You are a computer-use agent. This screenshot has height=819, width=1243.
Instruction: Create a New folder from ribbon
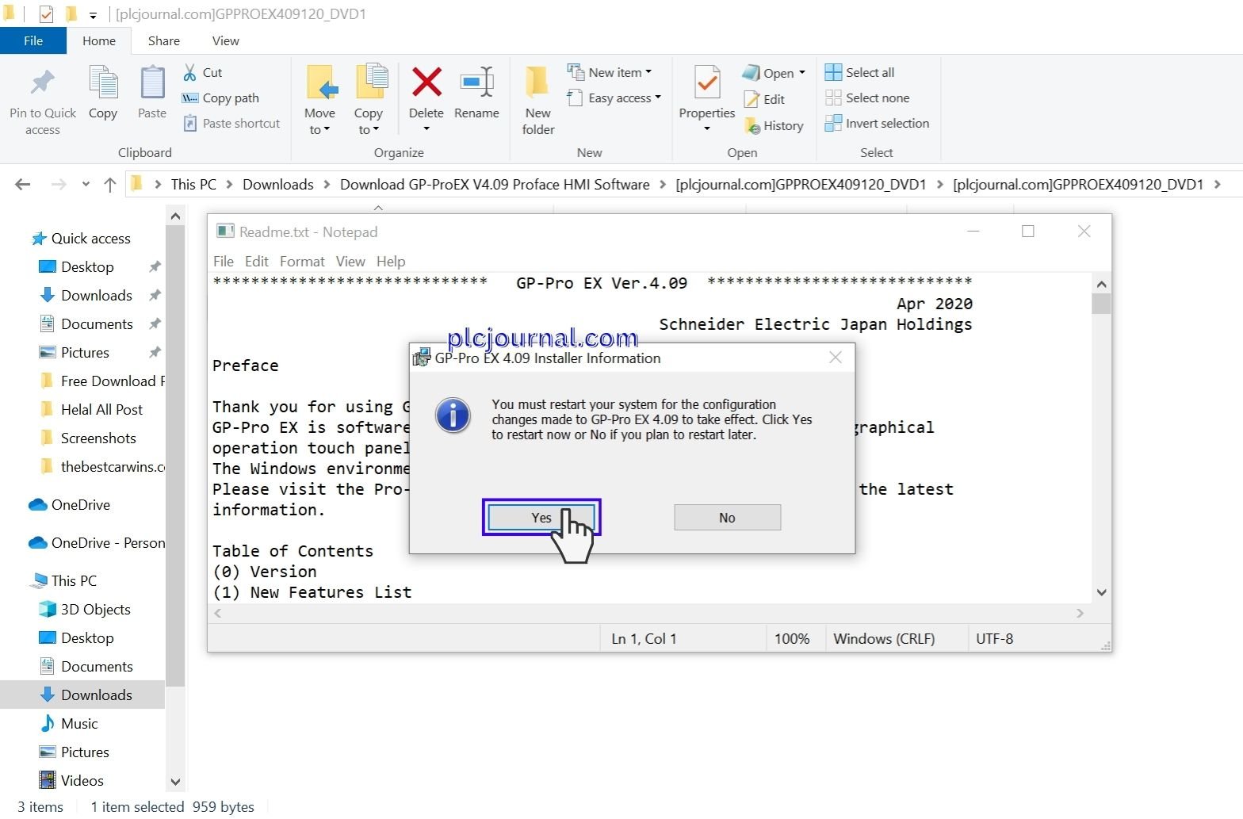pyautogui.click(x=538, y=100)
